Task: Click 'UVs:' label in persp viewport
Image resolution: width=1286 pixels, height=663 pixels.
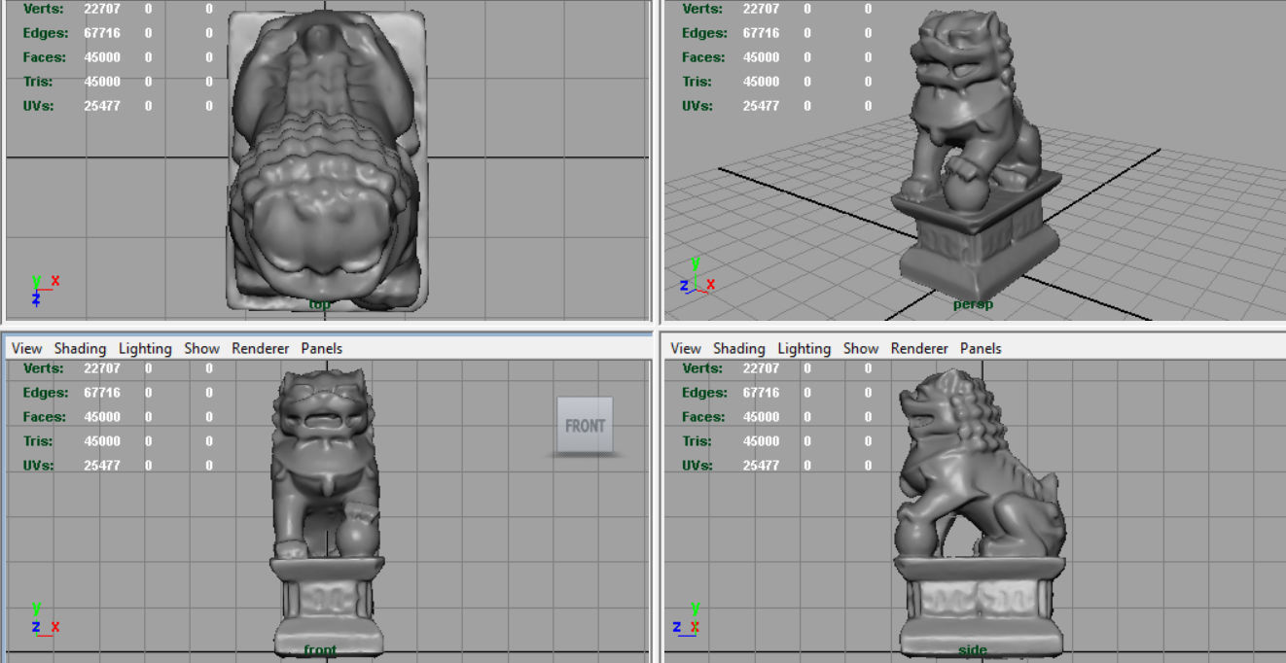Action: click(697, 106)
